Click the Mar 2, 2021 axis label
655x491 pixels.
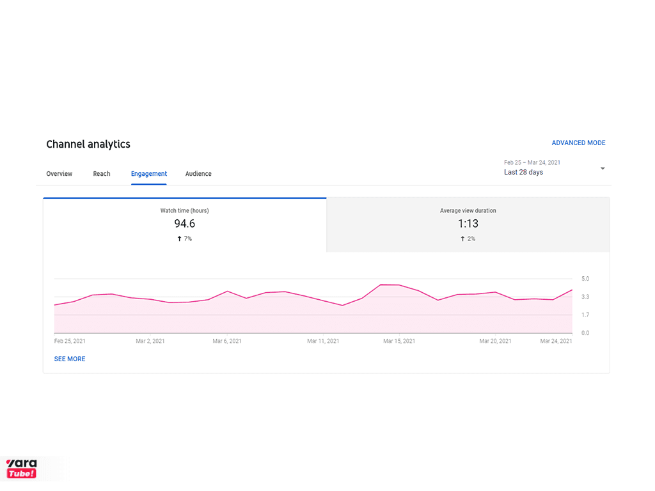[150, 341]
